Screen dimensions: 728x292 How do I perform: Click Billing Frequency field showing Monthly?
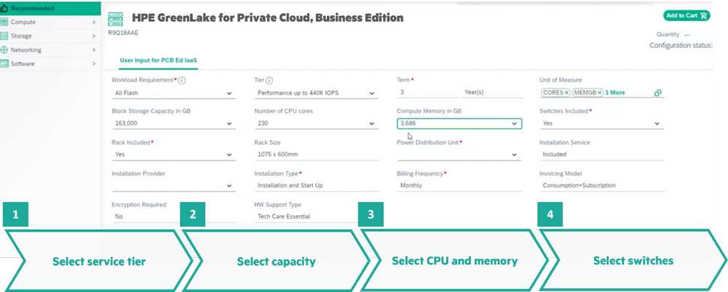459,186
